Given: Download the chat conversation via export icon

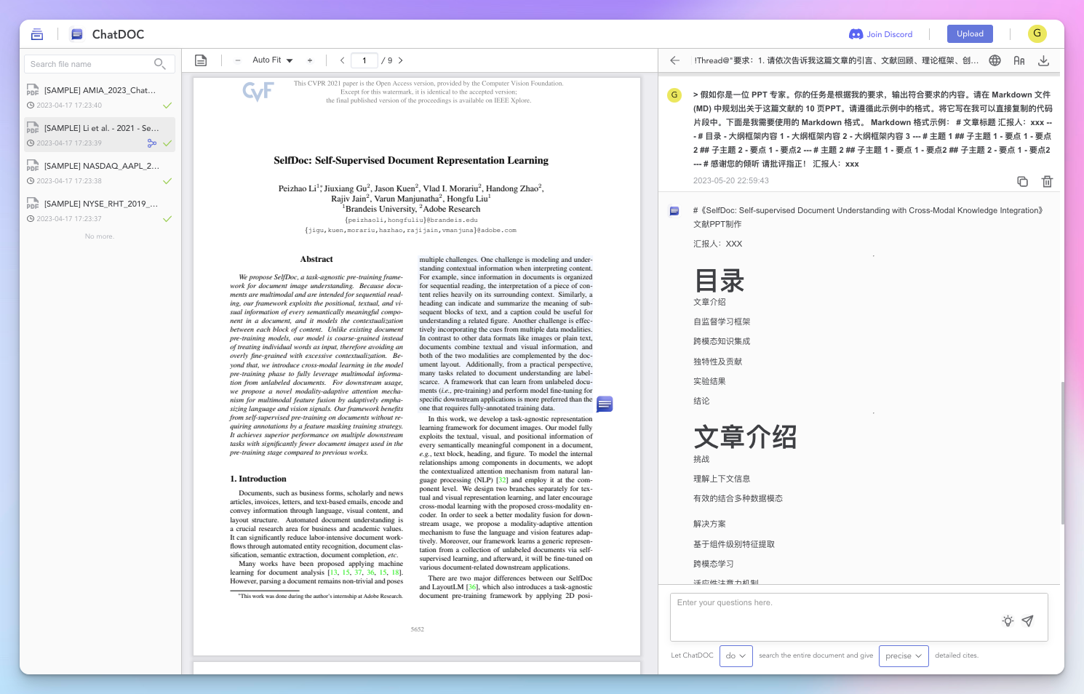Looking at the screenshot, I should 1044,60.
